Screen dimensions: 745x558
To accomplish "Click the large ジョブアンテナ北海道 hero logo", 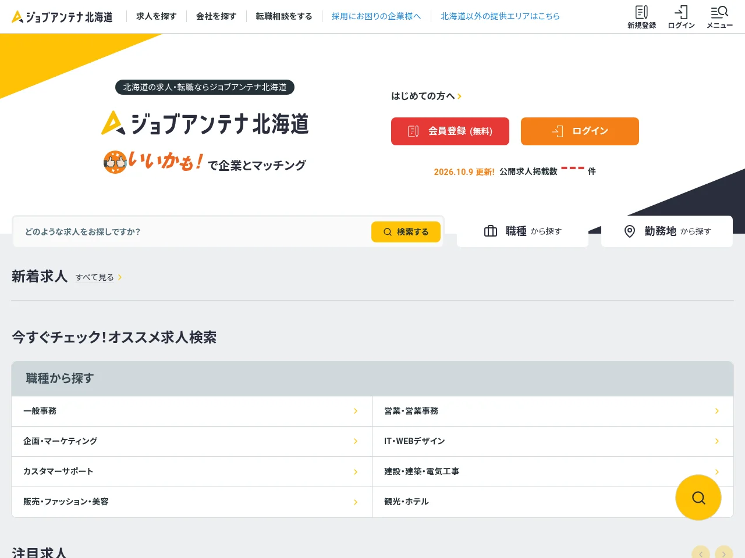I will point(205,123).
